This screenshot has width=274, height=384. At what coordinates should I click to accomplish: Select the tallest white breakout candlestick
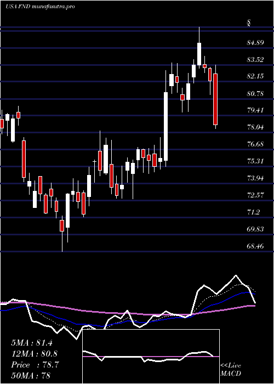coord(166,126)
